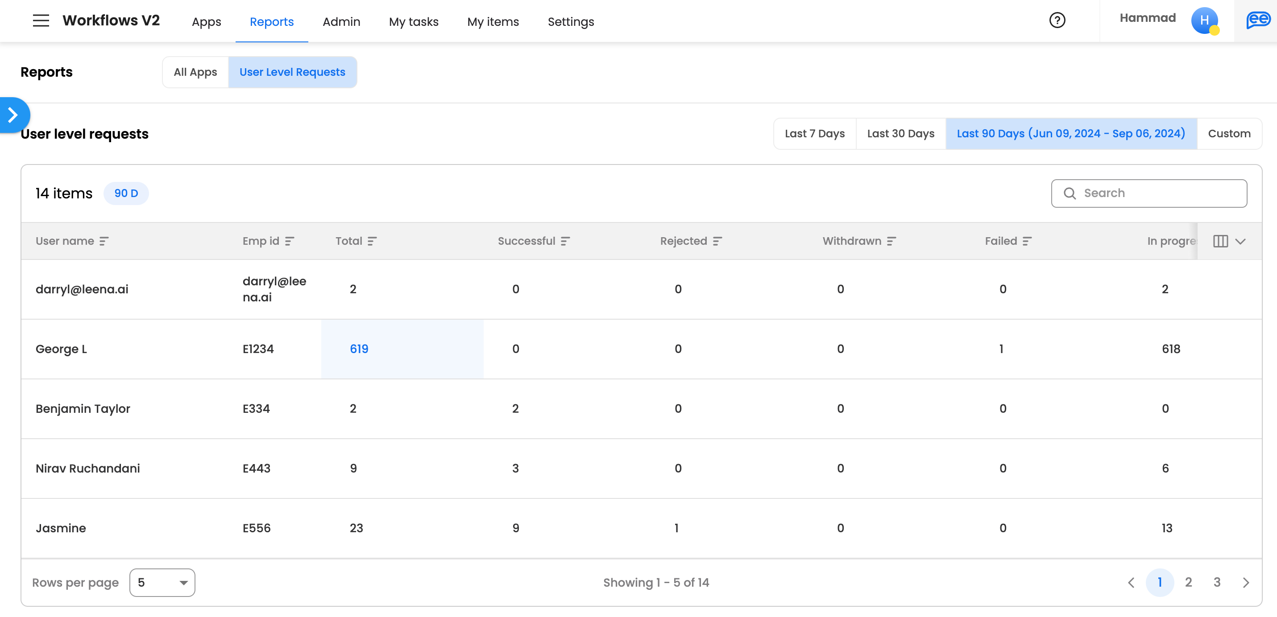The image size is (1277, 617).
Task: Select Last 30 Days range
Action: coord(900,134)
